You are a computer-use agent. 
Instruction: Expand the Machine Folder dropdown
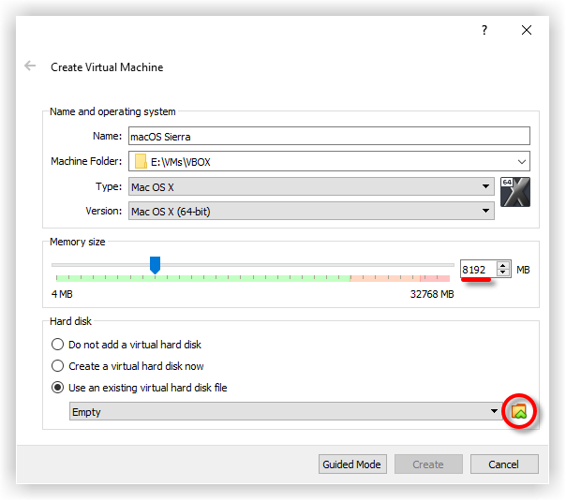[x=520, y=161]
